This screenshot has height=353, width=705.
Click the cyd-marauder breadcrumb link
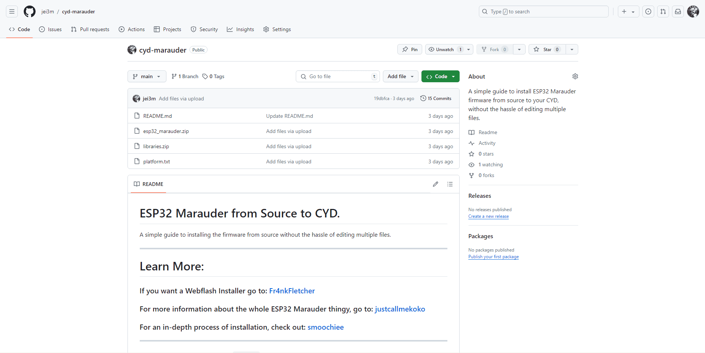tap(79, 11)
